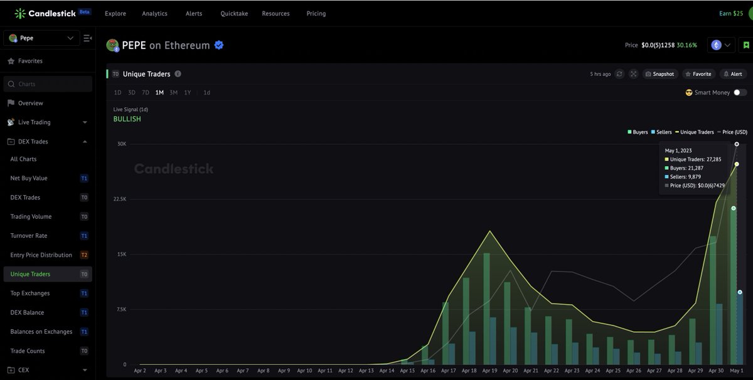
Task: Click the Favorite button
Action: coord(698,74)
